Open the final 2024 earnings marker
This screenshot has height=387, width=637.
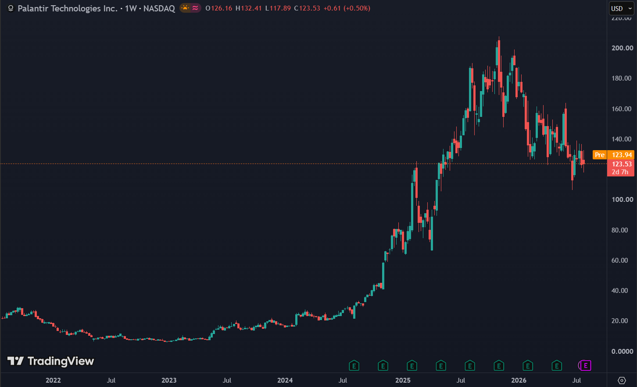(383, 365)
